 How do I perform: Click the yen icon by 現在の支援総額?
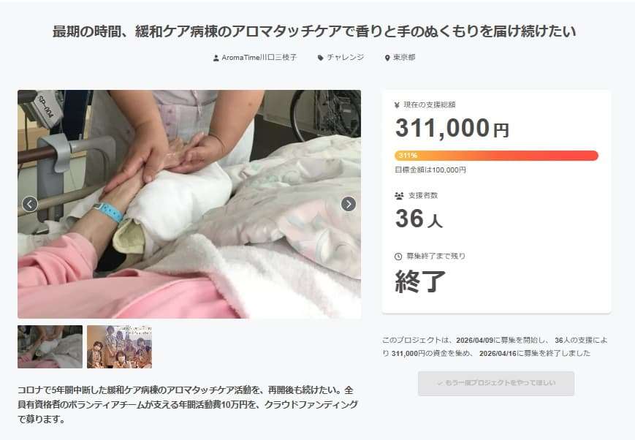click(x=397, y=105)
